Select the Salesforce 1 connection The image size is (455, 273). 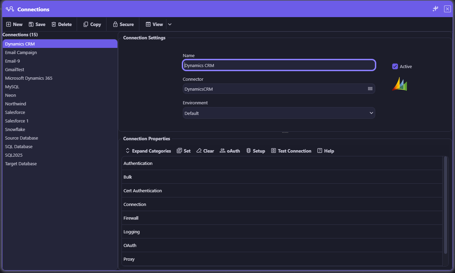(60, 121)
